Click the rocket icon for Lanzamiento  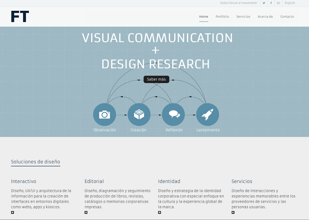tap(207, 114)
